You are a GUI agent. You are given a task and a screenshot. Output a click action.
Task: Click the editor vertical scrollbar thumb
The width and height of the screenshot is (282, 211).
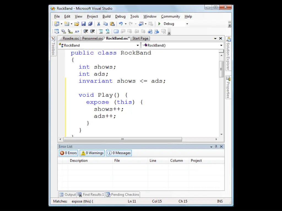click(221, 69)
